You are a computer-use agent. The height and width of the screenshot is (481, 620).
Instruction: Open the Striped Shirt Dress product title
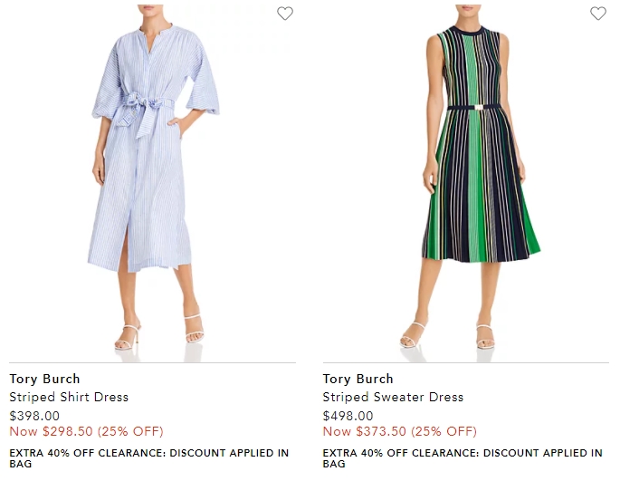coord(69,397)
